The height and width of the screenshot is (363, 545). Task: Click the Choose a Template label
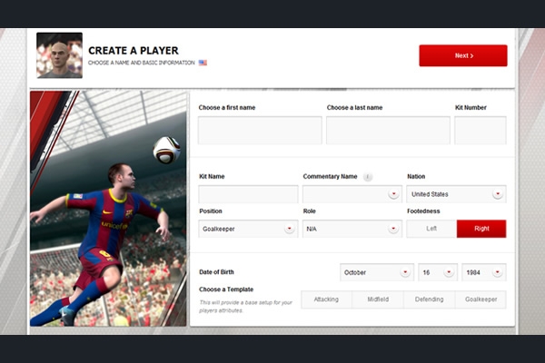226,289
